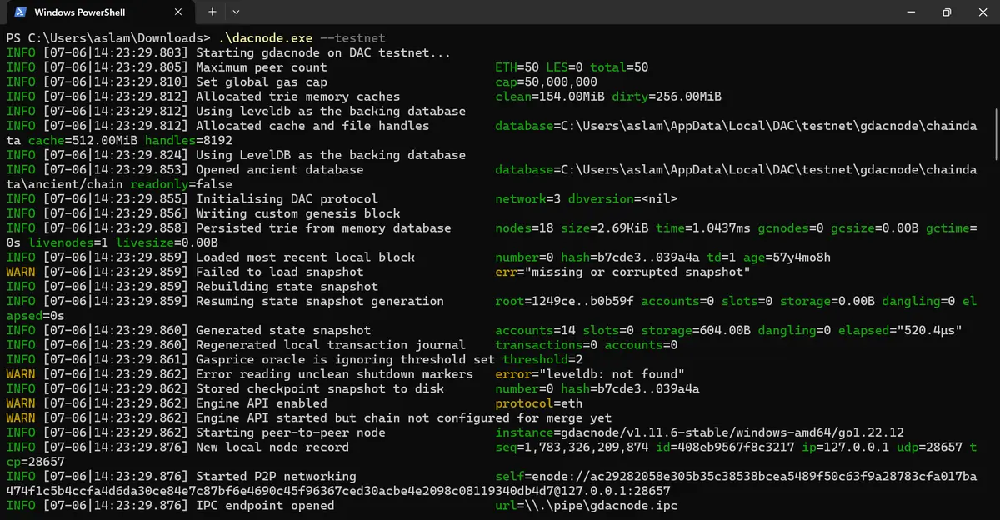
Task: Click 'Starting gdacnode on DAC testnet...' line
Action: (x=323, y=52)
